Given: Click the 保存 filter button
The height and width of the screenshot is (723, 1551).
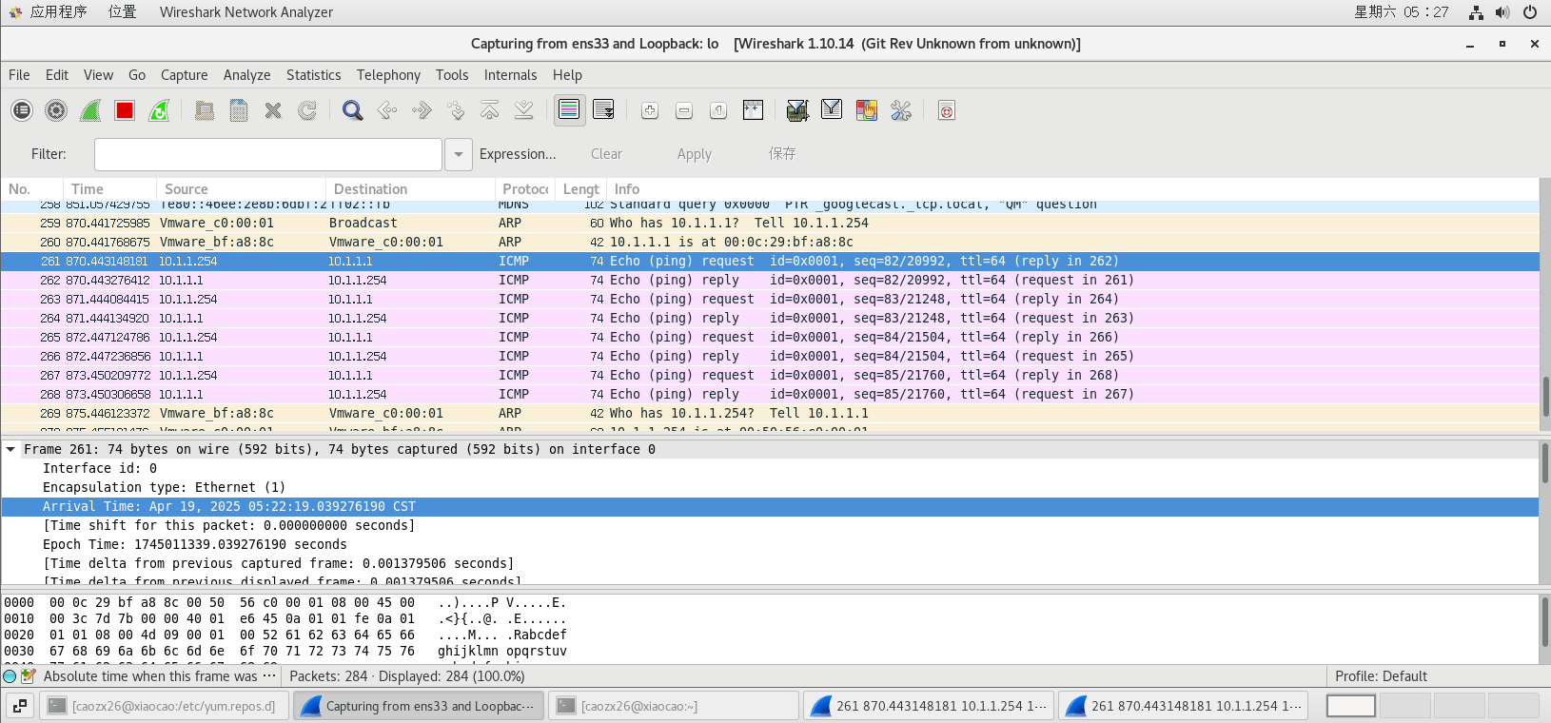Looking at the screenshot, I should pyautogui.click(x=782, y=153).
